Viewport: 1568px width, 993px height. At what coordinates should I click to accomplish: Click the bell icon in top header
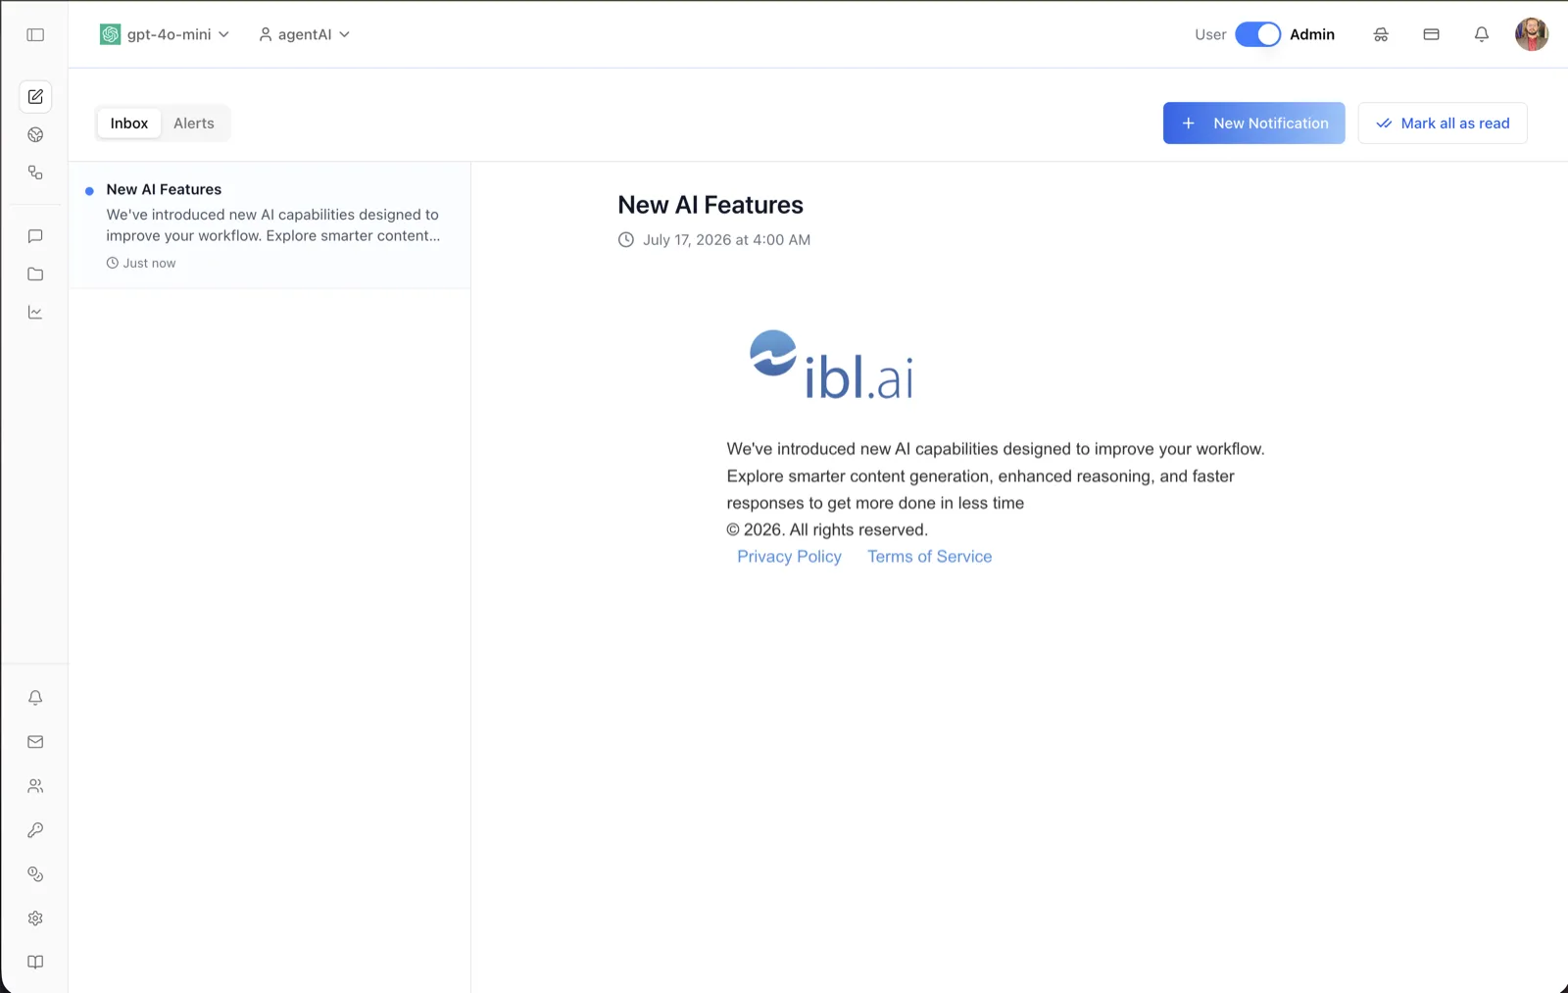(x=1482, y=34)
